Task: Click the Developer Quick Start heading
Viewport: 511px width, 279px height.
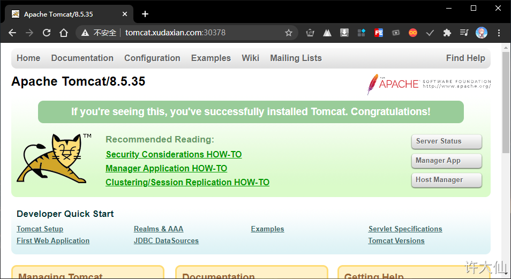Action: 65,214
